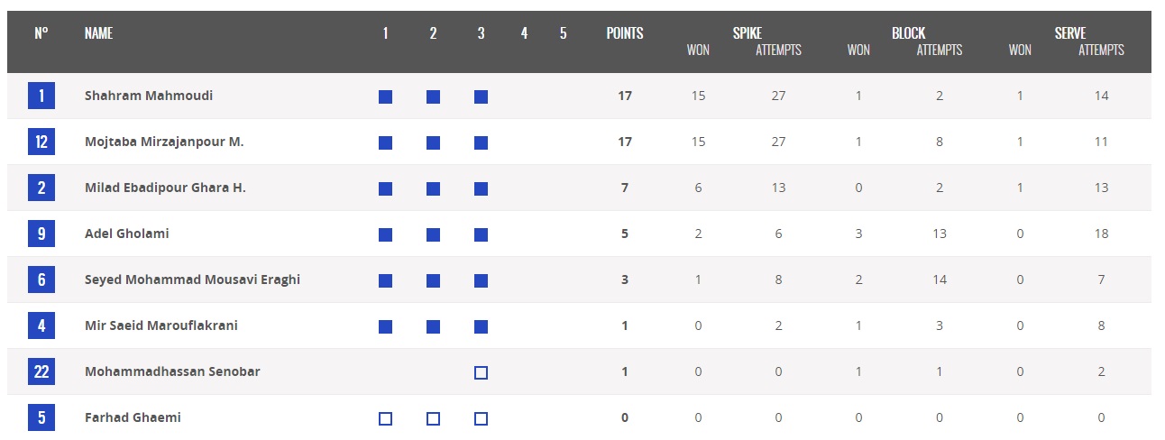The width and height of the screenshot is (1165, 440).
Task: Open Seyed Mohammad Mousavi Eraghi's name
Action: 192,280
